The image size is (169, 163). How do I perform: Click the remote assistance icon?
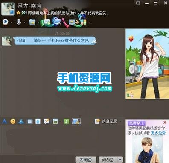(57, 22)
